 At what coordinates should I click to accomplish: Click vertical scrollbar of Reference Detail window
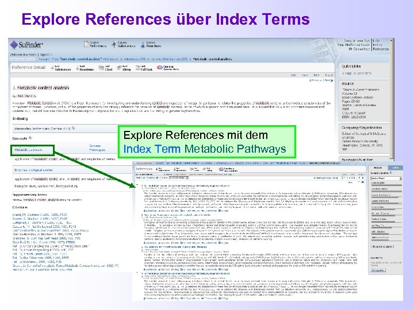[x=392, y=100]
